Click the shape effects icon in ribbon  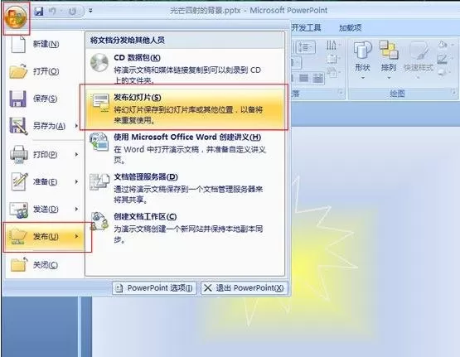(x=444, y=72)
